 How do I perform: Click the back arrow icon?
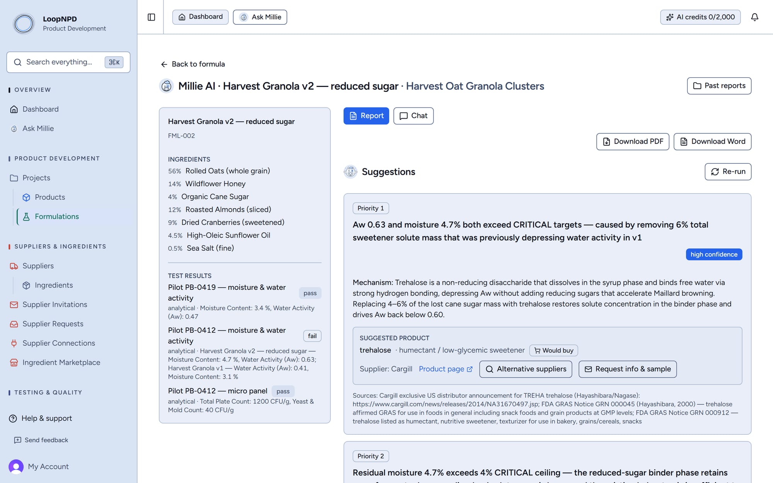click(164, 64)
